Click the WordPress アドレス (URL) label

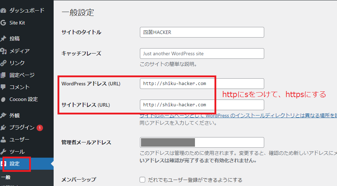(91, 84)
